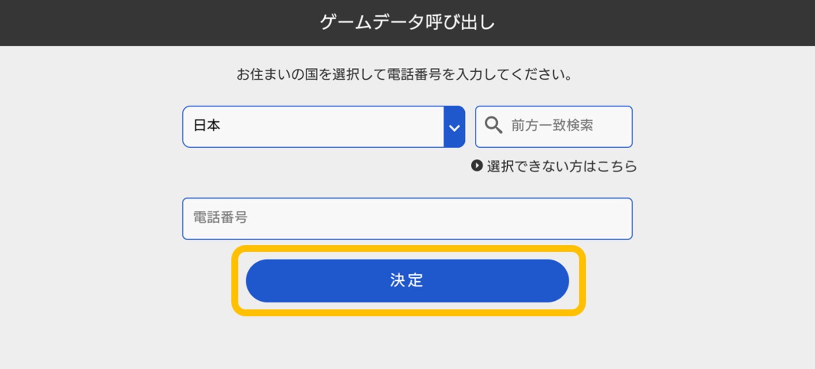The image size is (815, 369).
Task: Click the magnifying glass search icon
Action: coord(493,125)
